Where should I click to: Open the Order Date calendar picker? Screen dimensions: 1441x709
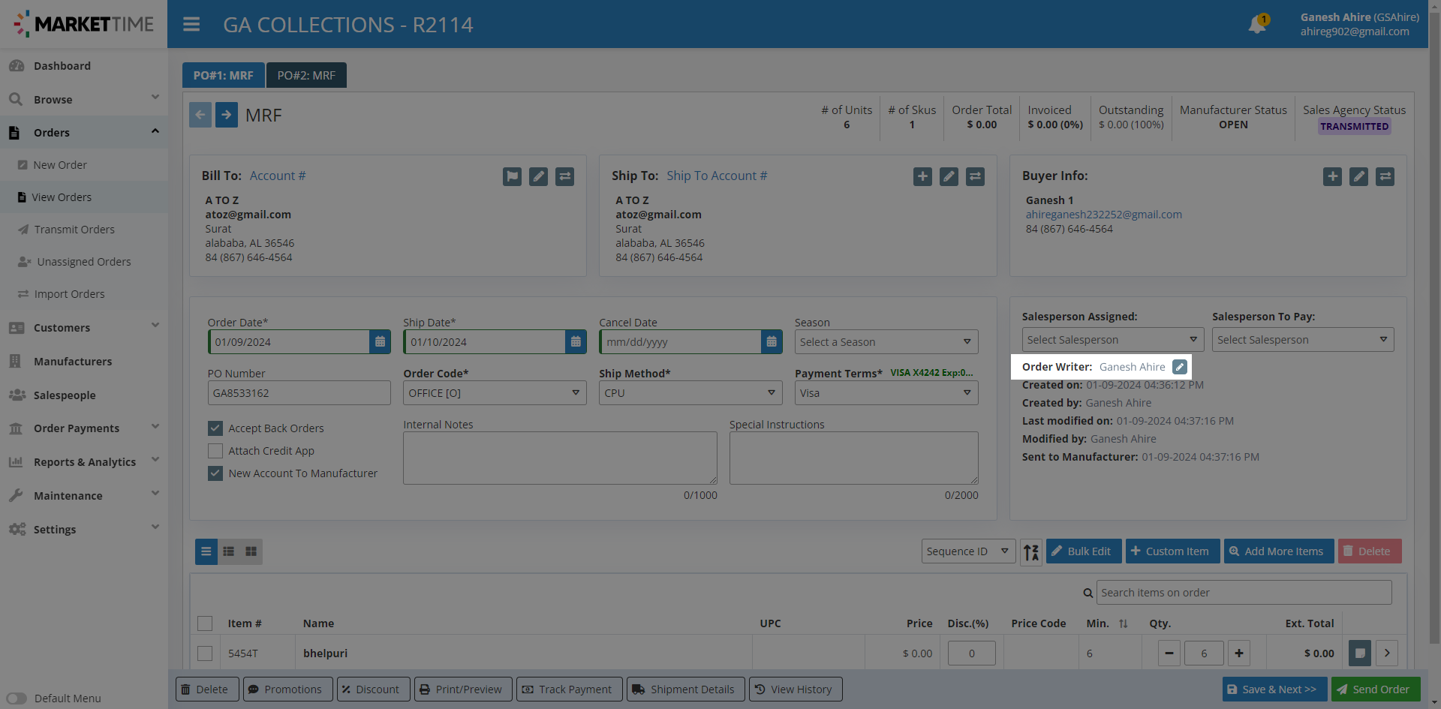pos(380,342)
